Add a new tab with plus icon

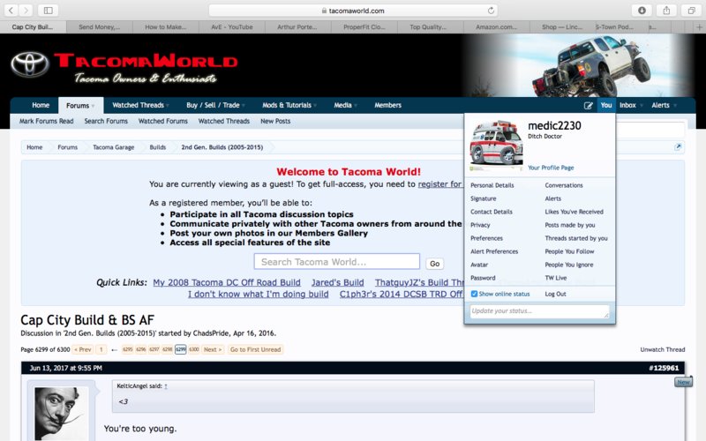point(699,27)
